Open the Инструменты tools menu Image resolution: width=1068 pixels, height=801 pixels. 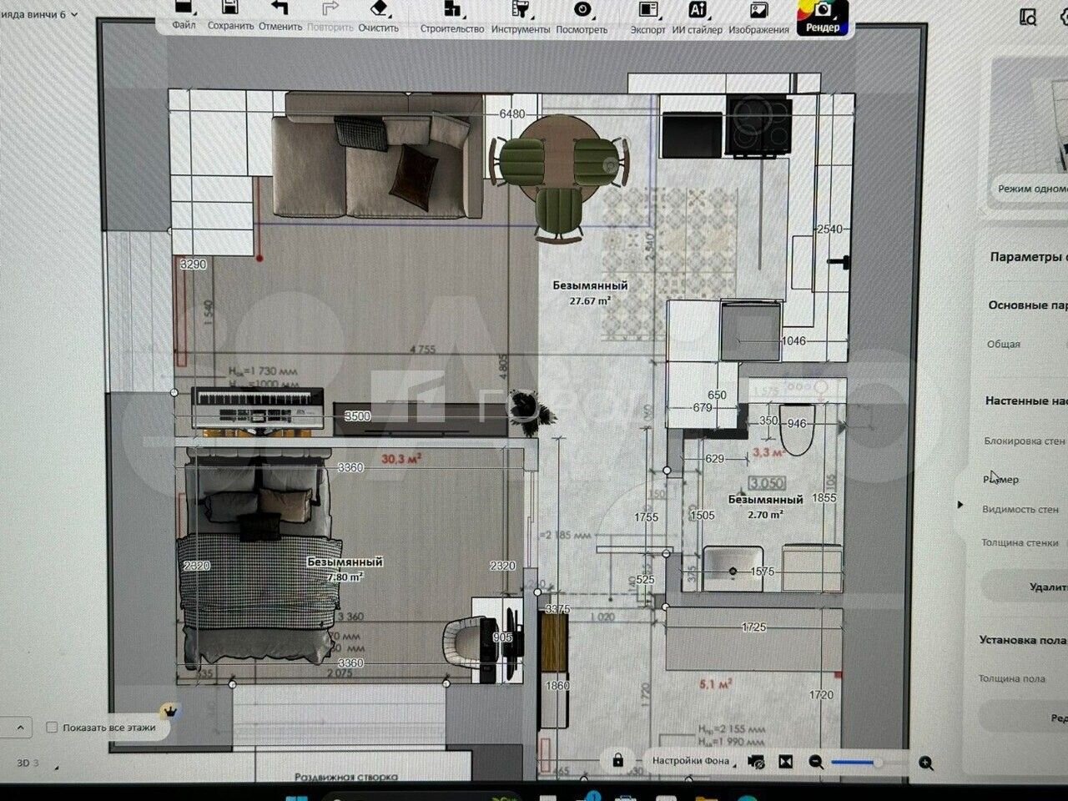click(520, 10)
